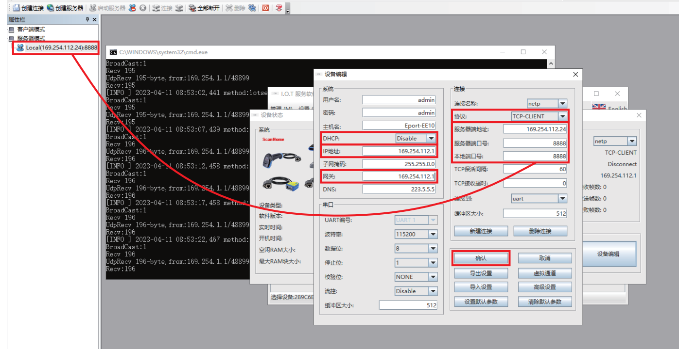Click the 连接 (connect) toolbar icon
The image size is (679, 349).
coord(156,8)
